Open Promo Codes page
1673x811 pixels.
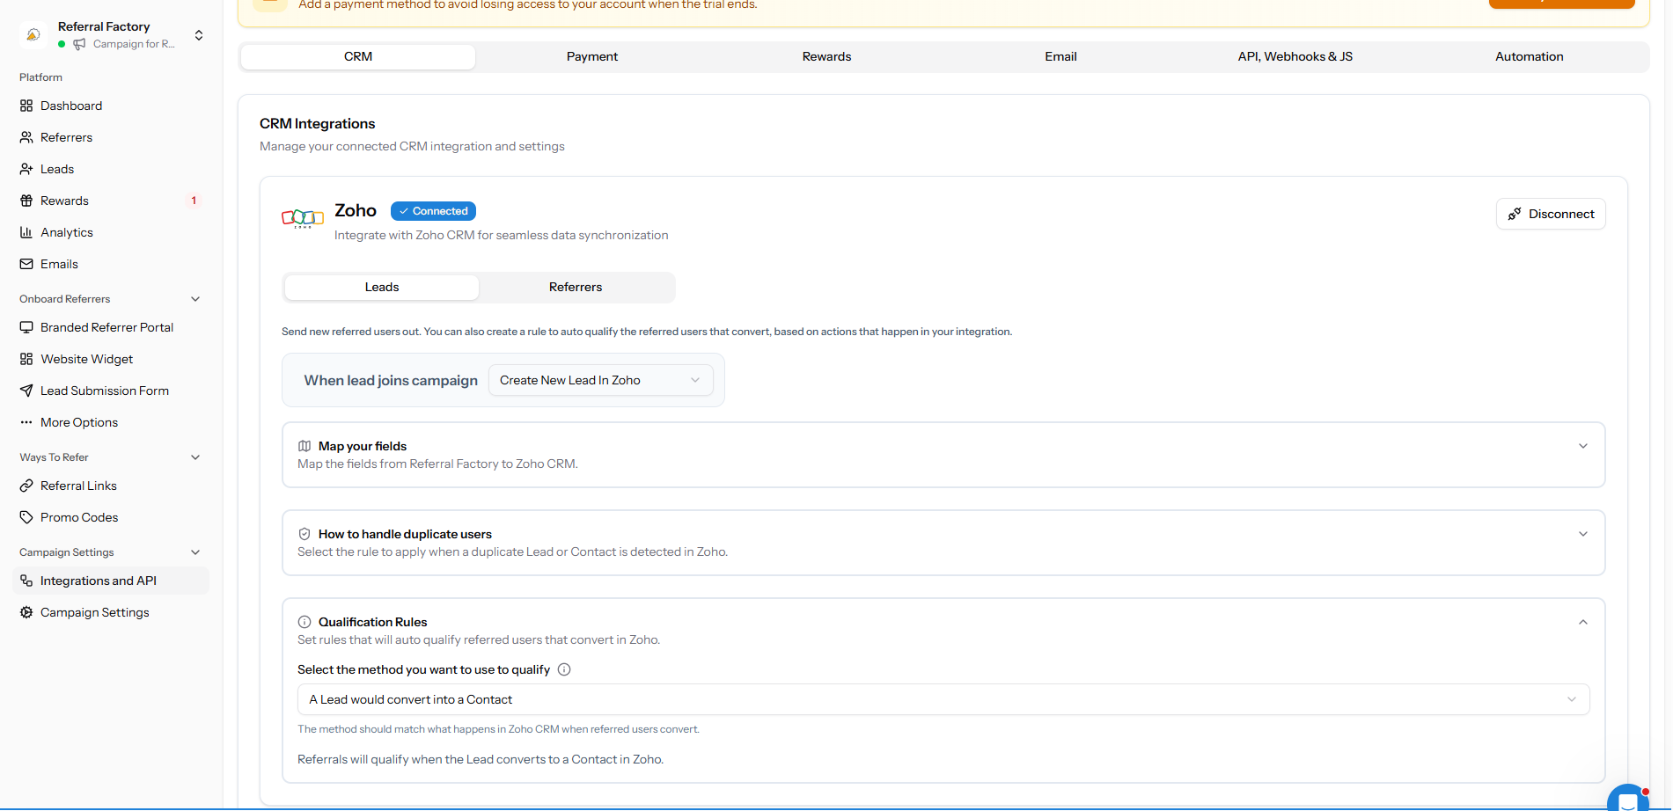111,517
